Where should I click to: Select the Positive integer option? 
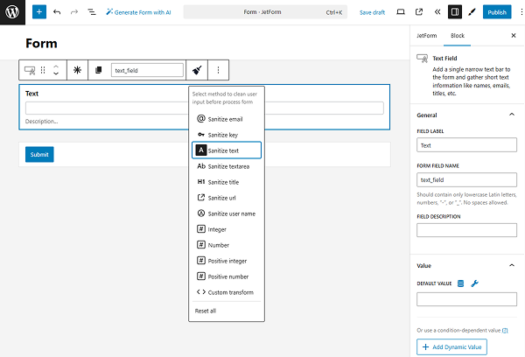[x=226, y=261]
